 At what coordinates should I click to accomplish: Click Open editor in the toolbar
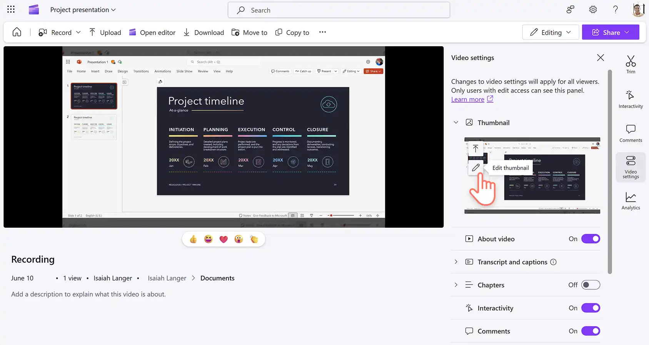click(152, 32)
